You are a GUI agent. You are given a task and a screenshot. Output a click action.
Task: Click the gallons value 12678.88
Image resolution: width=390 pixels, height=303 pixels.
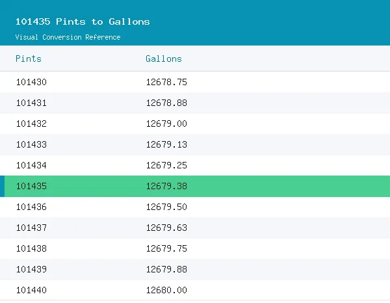click(166, 103)
